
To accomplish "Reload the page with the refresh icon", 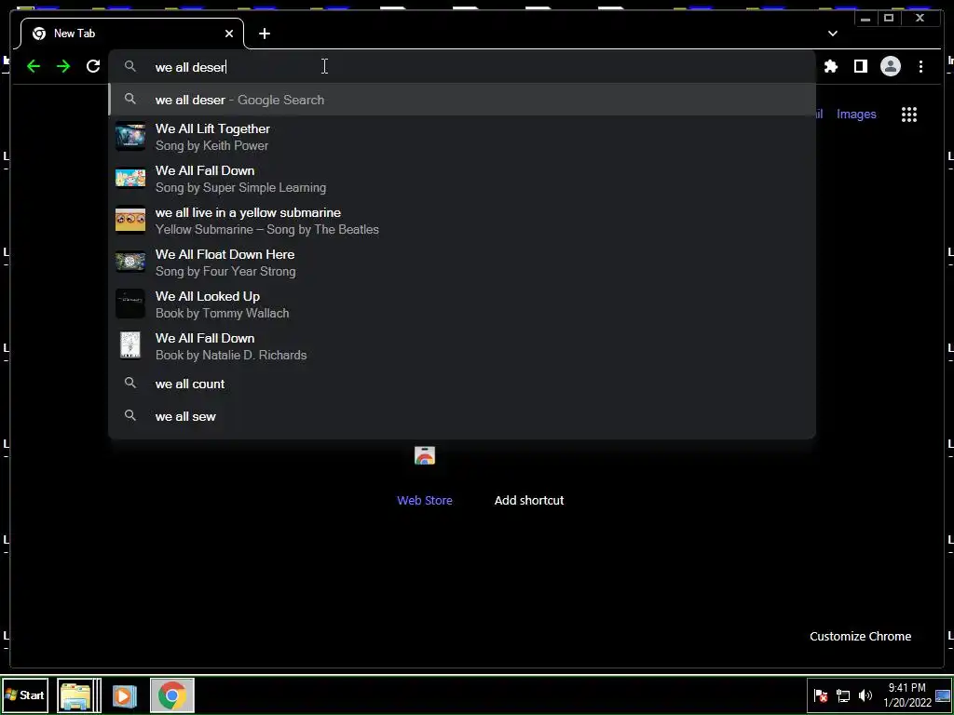I will (x=93, y=66).
